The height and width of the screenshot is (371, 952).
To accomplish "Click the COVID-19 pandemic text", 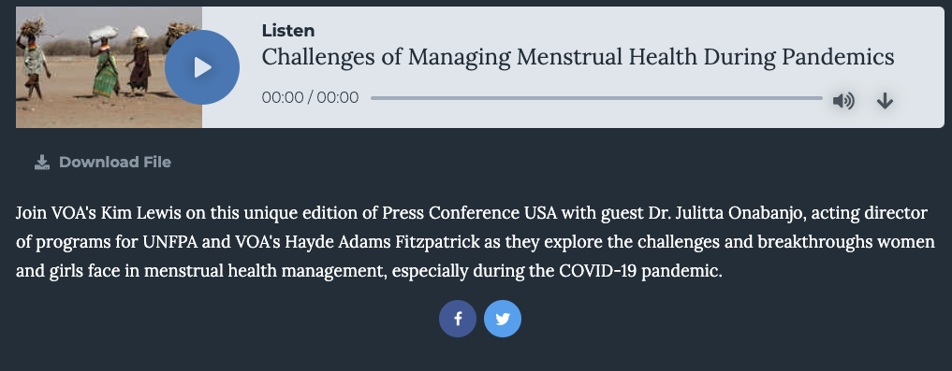I will coord(638,270).
